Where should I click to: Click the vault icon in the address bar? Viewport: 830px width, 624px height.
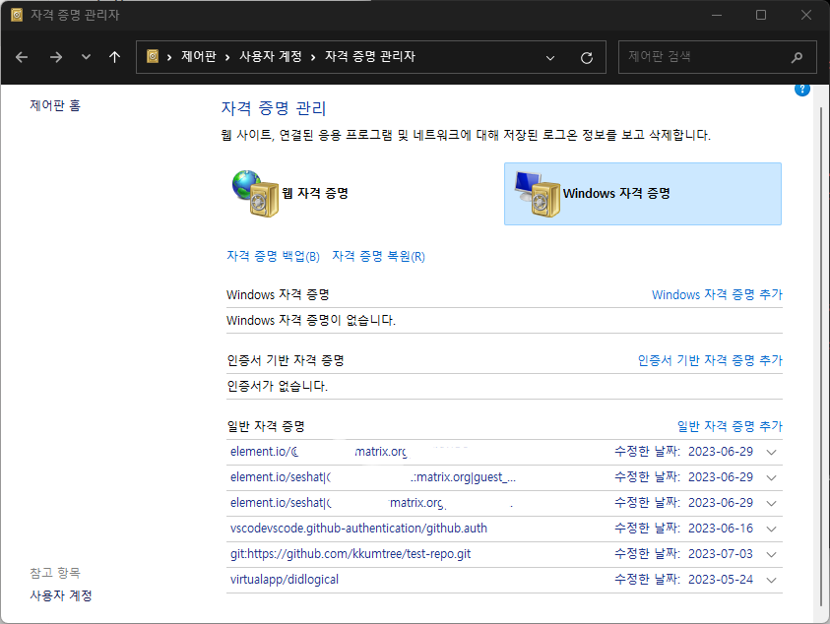pyautogui.click(x=153, y=56)
